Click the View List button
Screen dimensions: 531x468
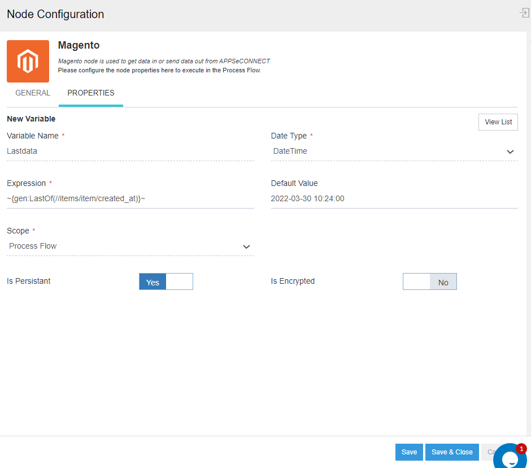tap(498, 122)
